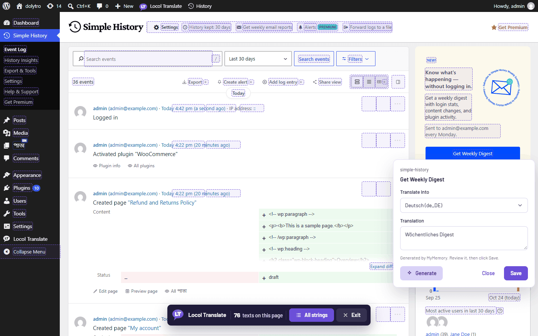Viewport: 538px width, 336px height.
Task: Go to Help & Support submenu item
Action: (x=21, y=91)
